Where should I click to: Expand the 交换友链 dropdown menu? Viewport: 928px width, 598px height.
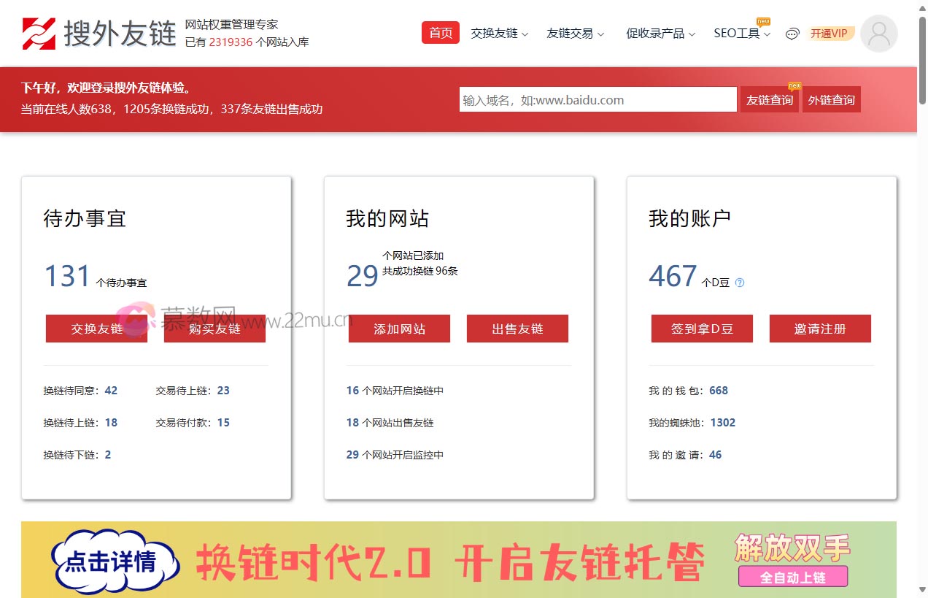coord(499,34)
